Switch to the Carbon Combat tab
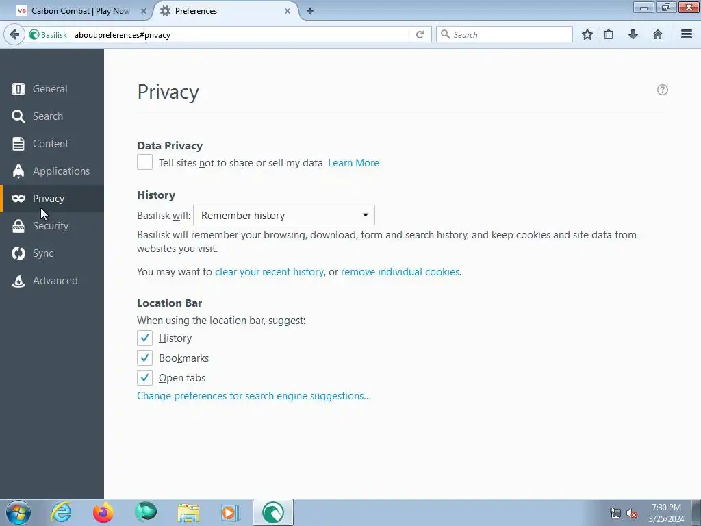701x526 pixels. click(x=82, y=11)
